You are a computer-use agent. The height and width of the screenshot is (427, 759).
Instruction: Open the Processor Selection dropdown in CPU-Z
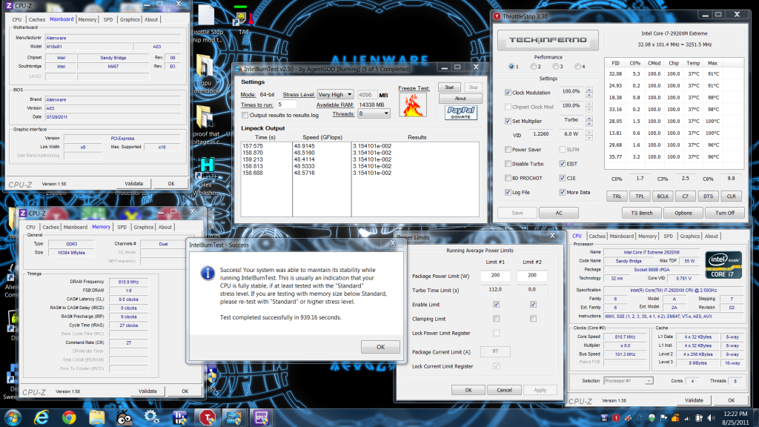point(629,381)
